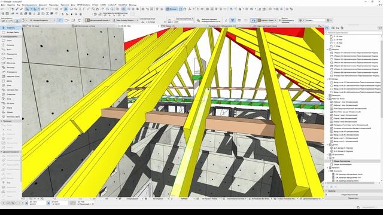383x215 pixels.
Task: Open the Параметры menu
Action: [54, 5]
